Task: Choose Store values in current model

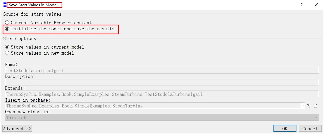Action: pyautogui.click(x=7, y=47)
